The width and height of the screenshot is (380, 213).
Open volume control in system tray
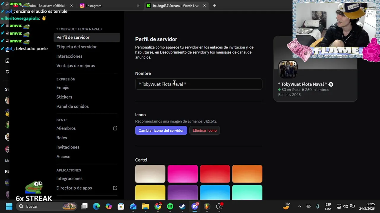click(x=346, y=206)
